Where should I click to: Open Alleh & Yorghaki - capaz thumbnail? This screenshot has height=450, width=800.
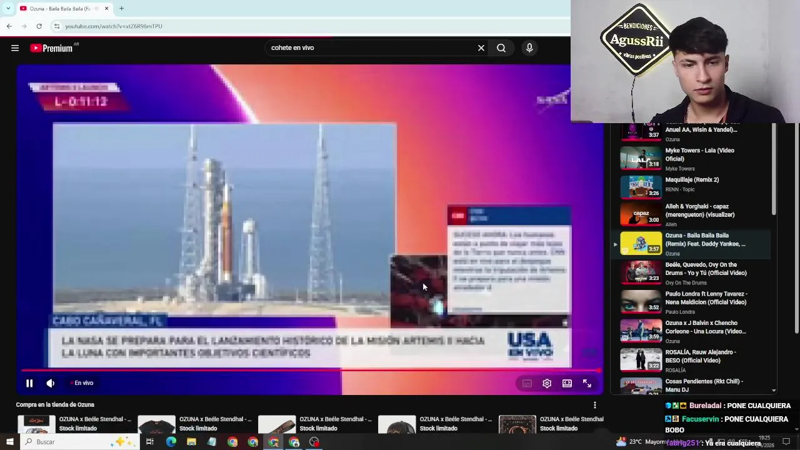(x=641, y=214)
